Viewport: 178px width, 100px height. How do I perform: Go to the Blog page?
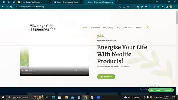click(x=118, y=27)
